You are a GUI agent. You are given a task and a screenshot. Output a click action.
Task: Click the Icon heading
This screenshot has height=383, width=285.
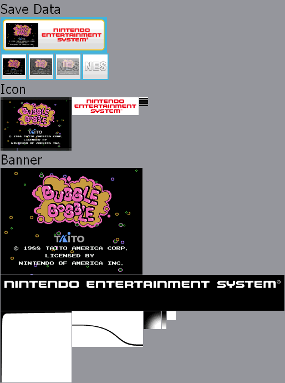click(13, 89)
